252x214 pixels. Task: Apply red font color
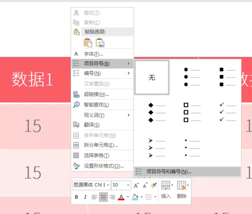(x=121, y=197)
